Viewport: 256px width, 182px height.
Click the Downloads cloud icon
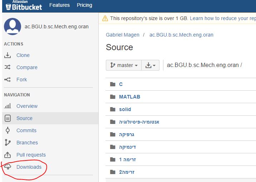click(x=8, y=167)
